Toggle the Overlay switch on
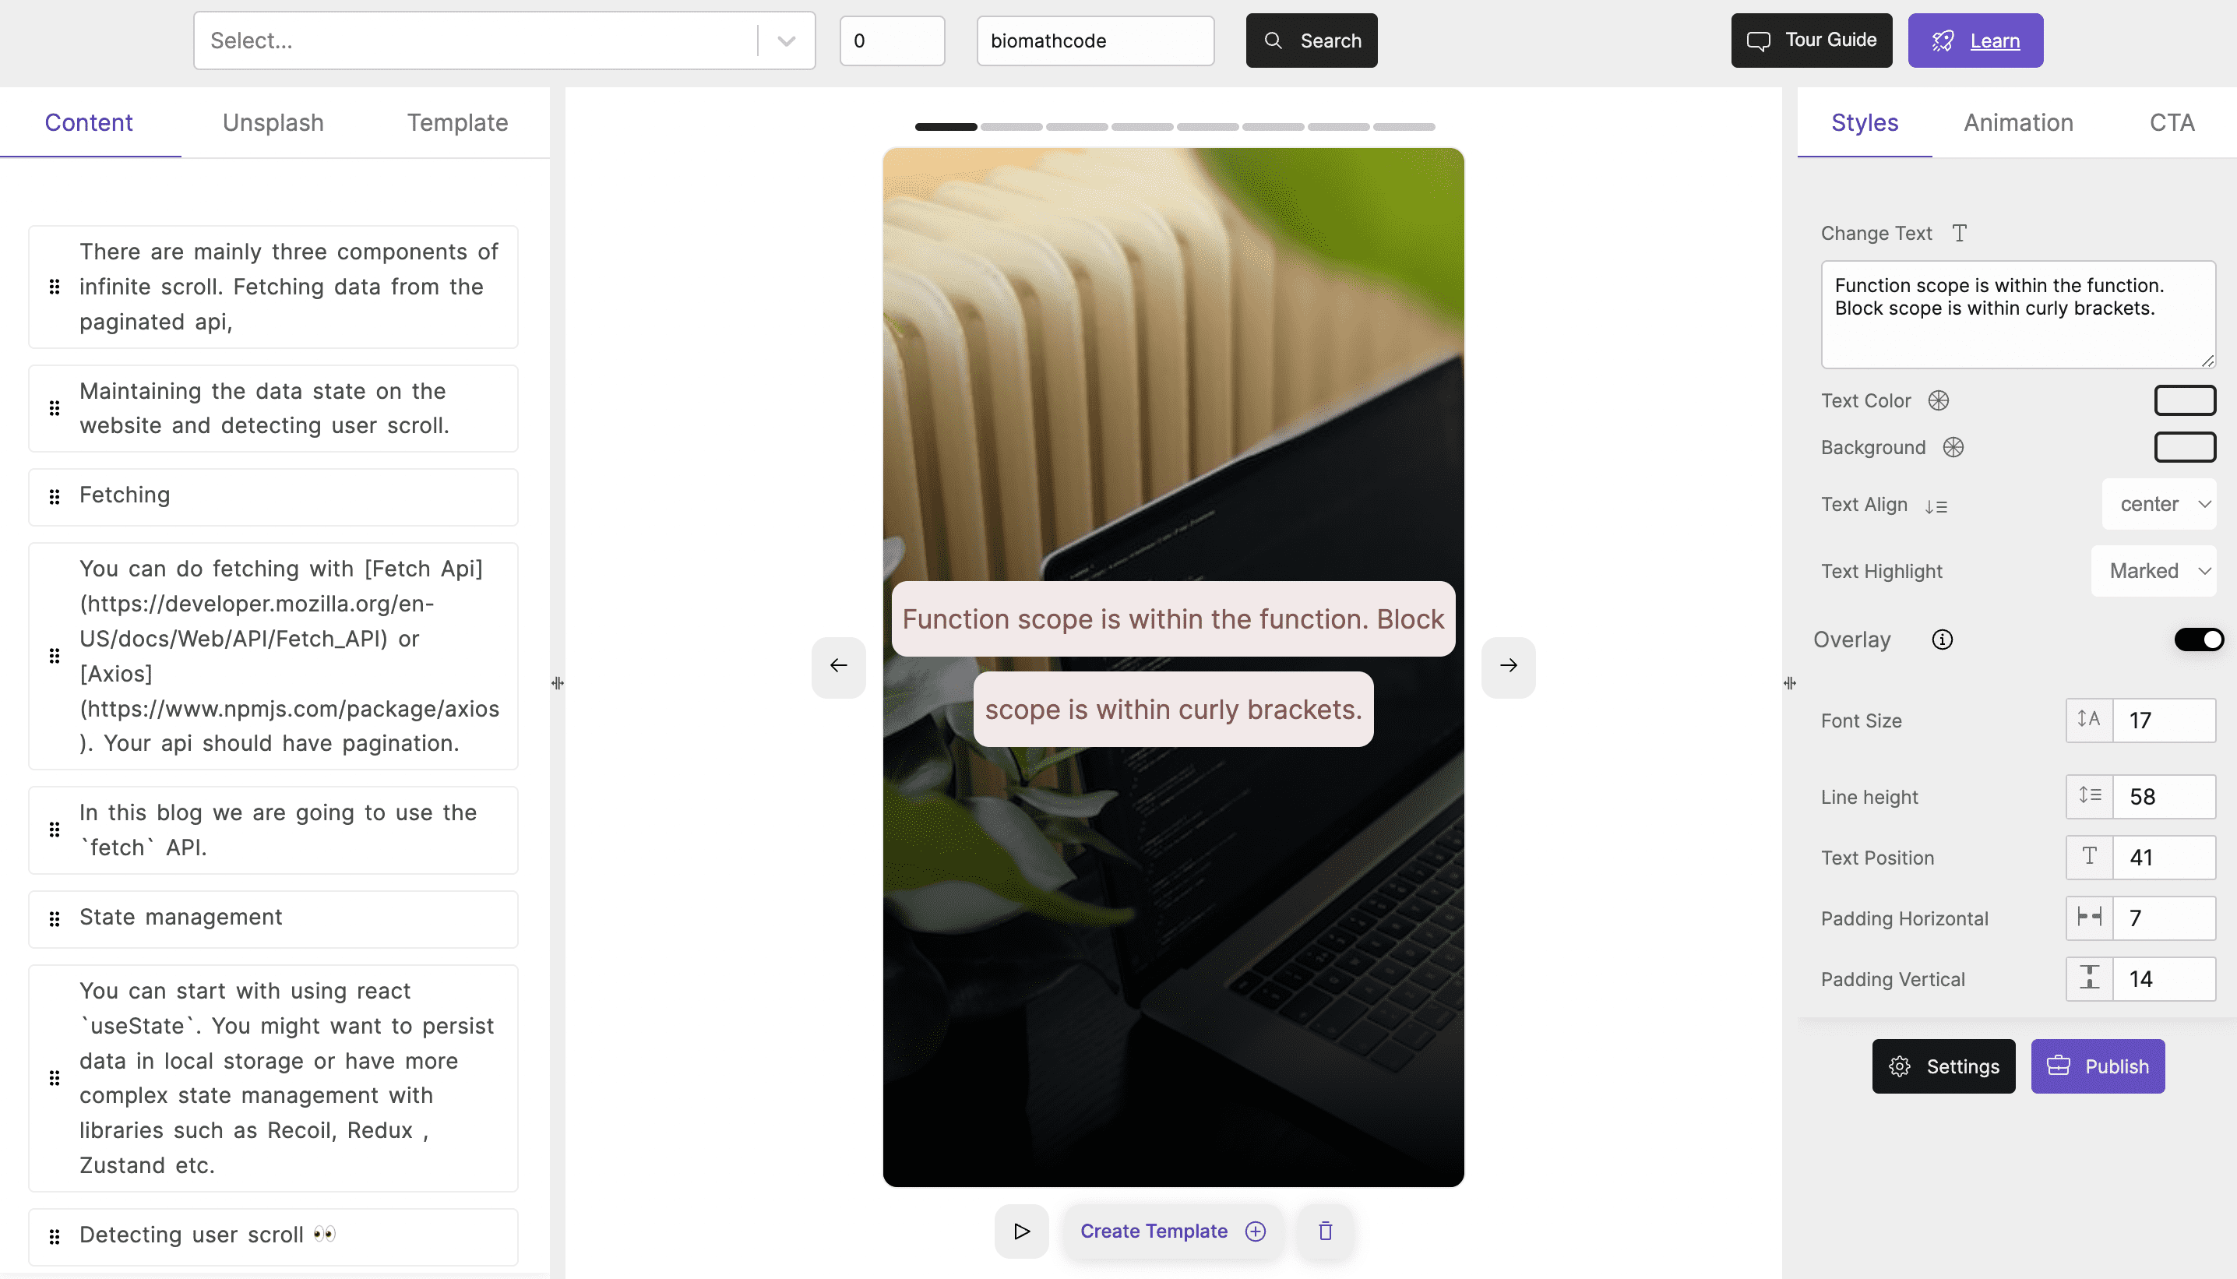The height and width of the screenshot is (1279, 2237). click(x=2194, y=639)
